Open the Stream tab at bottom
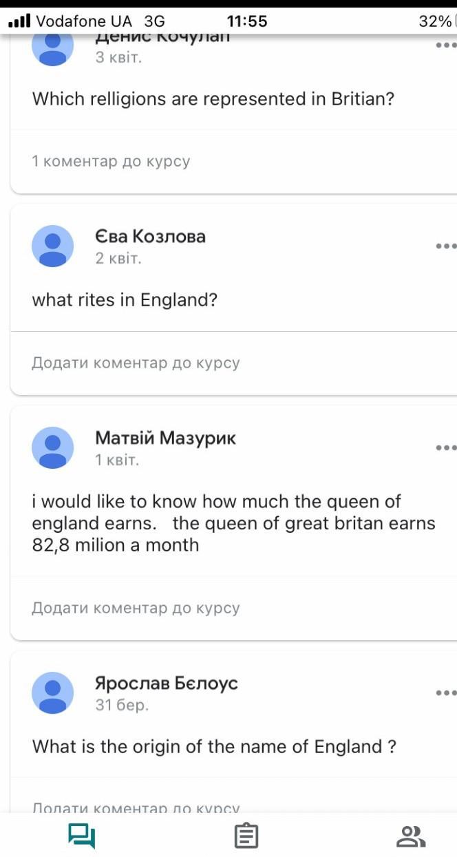The image size is (457, 857). [81, 836]
